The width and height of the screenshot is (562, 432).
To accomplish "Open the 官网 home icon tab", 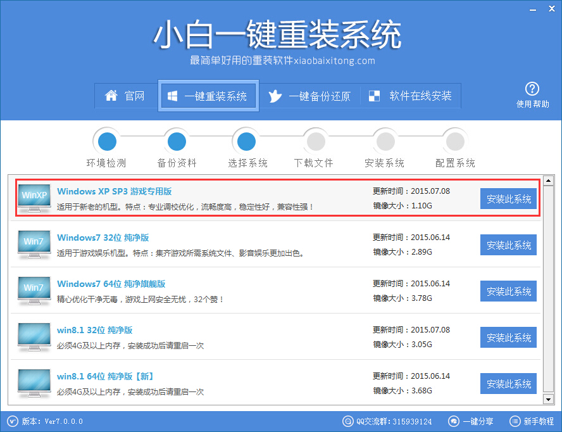I will tap(109, 96).
